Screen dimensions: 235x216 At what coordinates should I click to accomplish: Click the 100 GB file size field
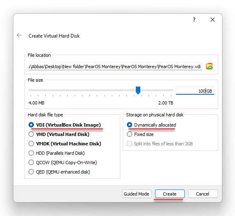[x=195, y=91]
